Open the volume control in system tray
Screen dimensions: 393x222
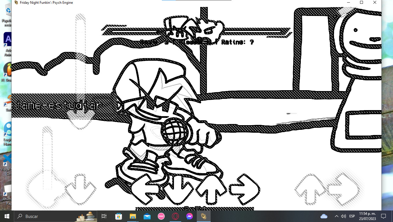tap(344, 216)
